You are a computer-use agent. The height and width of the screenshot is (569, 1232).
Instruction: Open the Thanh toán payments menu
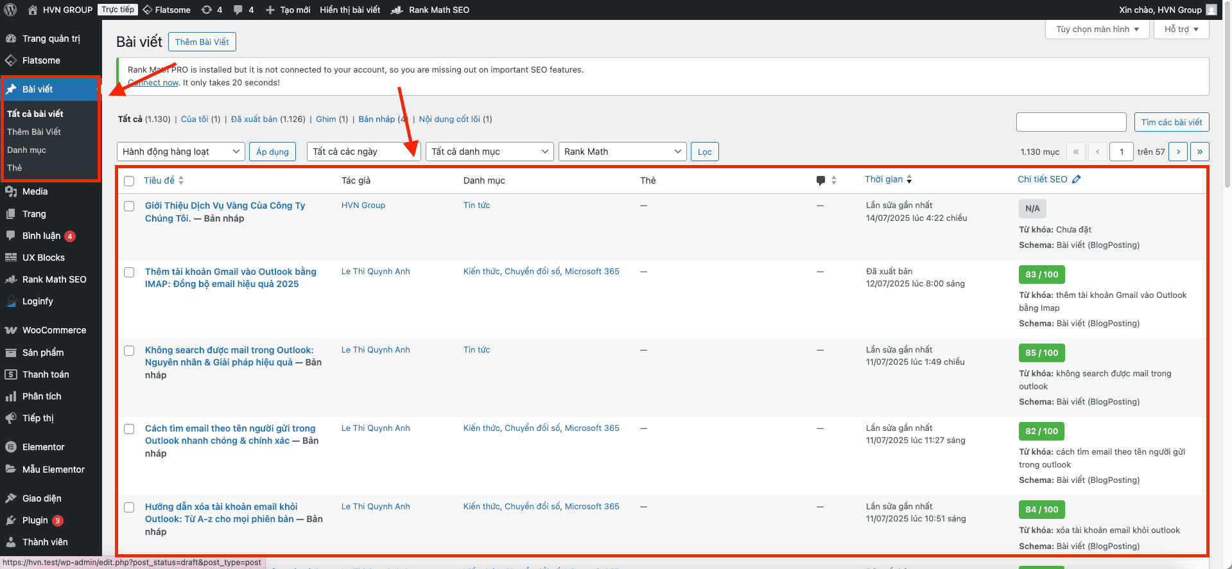pyautogui.click(x=51, y=374)
